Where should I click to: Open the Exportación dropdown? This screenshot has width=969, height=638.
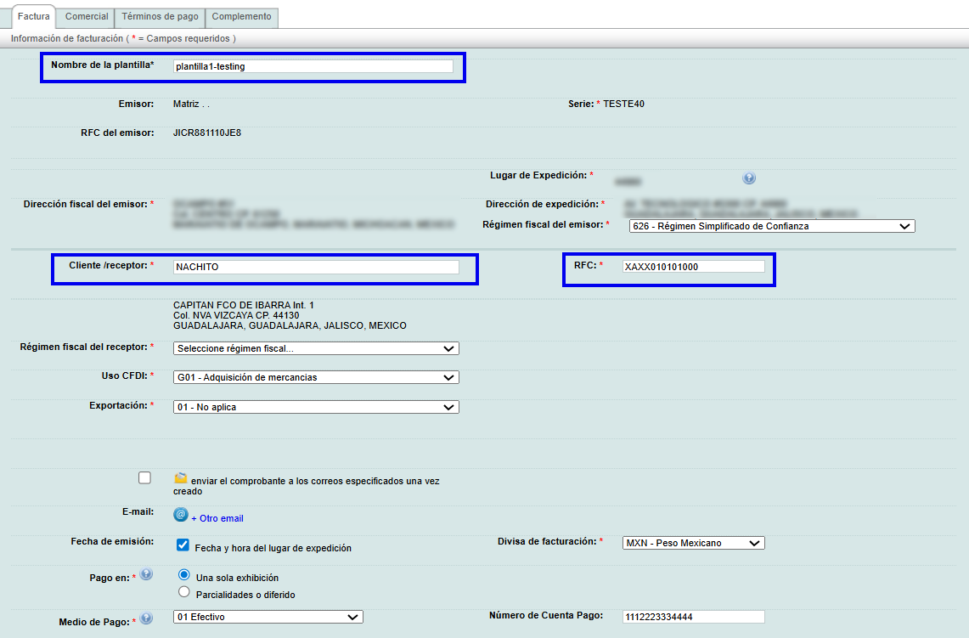pyautogui.click(x=316, y=407)
